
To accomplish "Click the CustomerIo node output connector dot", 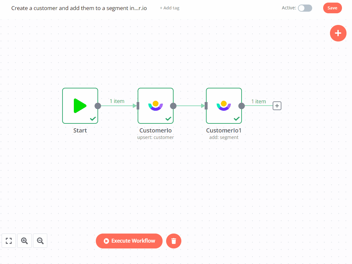I will pyautogui.click(x=173, y=106).
